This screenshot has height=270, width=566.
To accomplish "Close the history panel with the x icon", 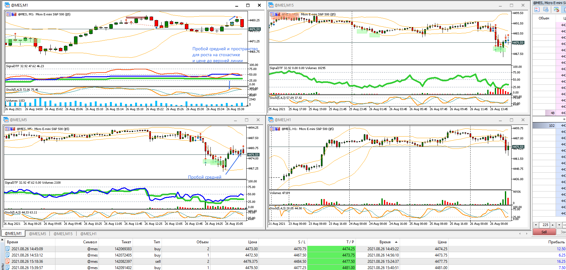I will click(x=2, y=240).
